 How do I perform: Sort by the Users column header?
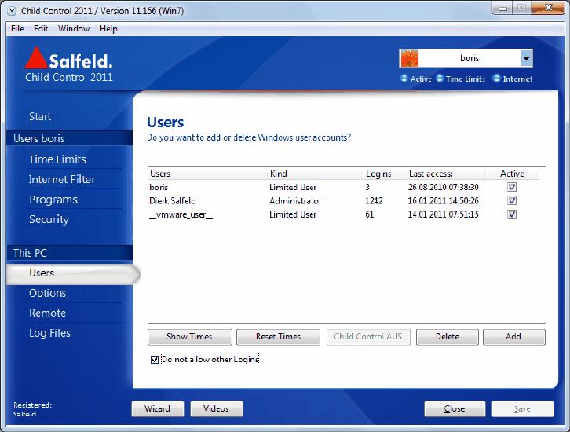(x=208, y=174)
